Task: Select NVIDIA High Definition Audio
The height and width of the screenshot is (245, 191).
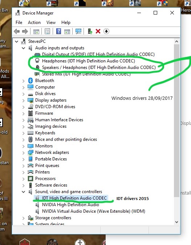Action: (70, 205)
